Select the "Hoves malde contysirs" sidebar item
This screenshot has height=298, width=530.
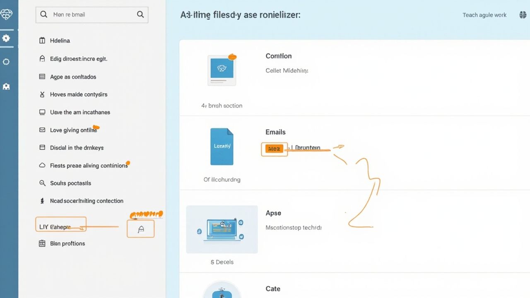coord(78,94)
